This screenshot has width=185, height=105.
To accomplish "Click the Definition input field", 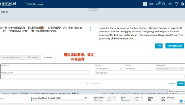I will [x=46, y=69].
